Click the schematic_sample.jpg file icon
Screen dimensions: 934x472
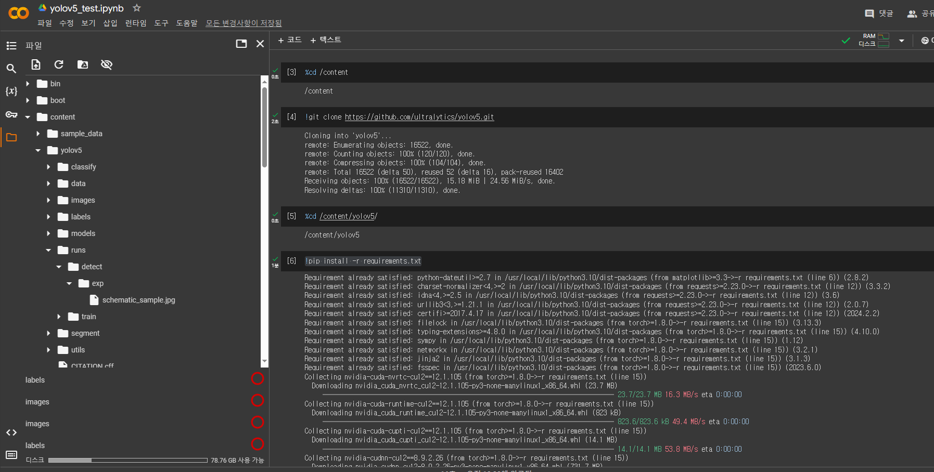(x=94, y=300)
